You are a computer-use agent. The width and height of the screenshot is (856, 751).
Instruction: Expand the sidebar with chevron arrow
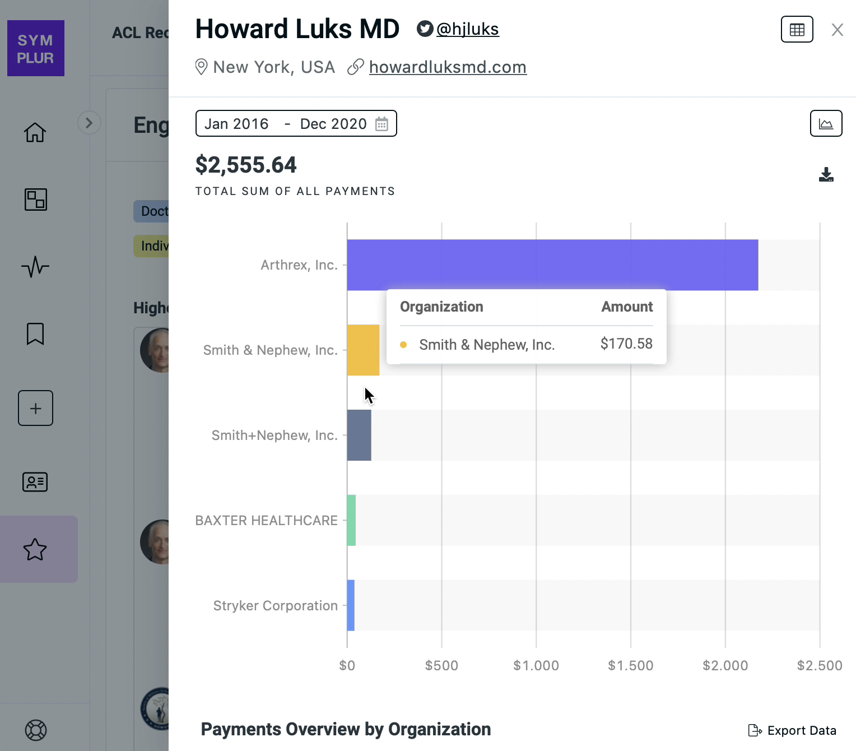pyautogui.click(x=89, y=123)
